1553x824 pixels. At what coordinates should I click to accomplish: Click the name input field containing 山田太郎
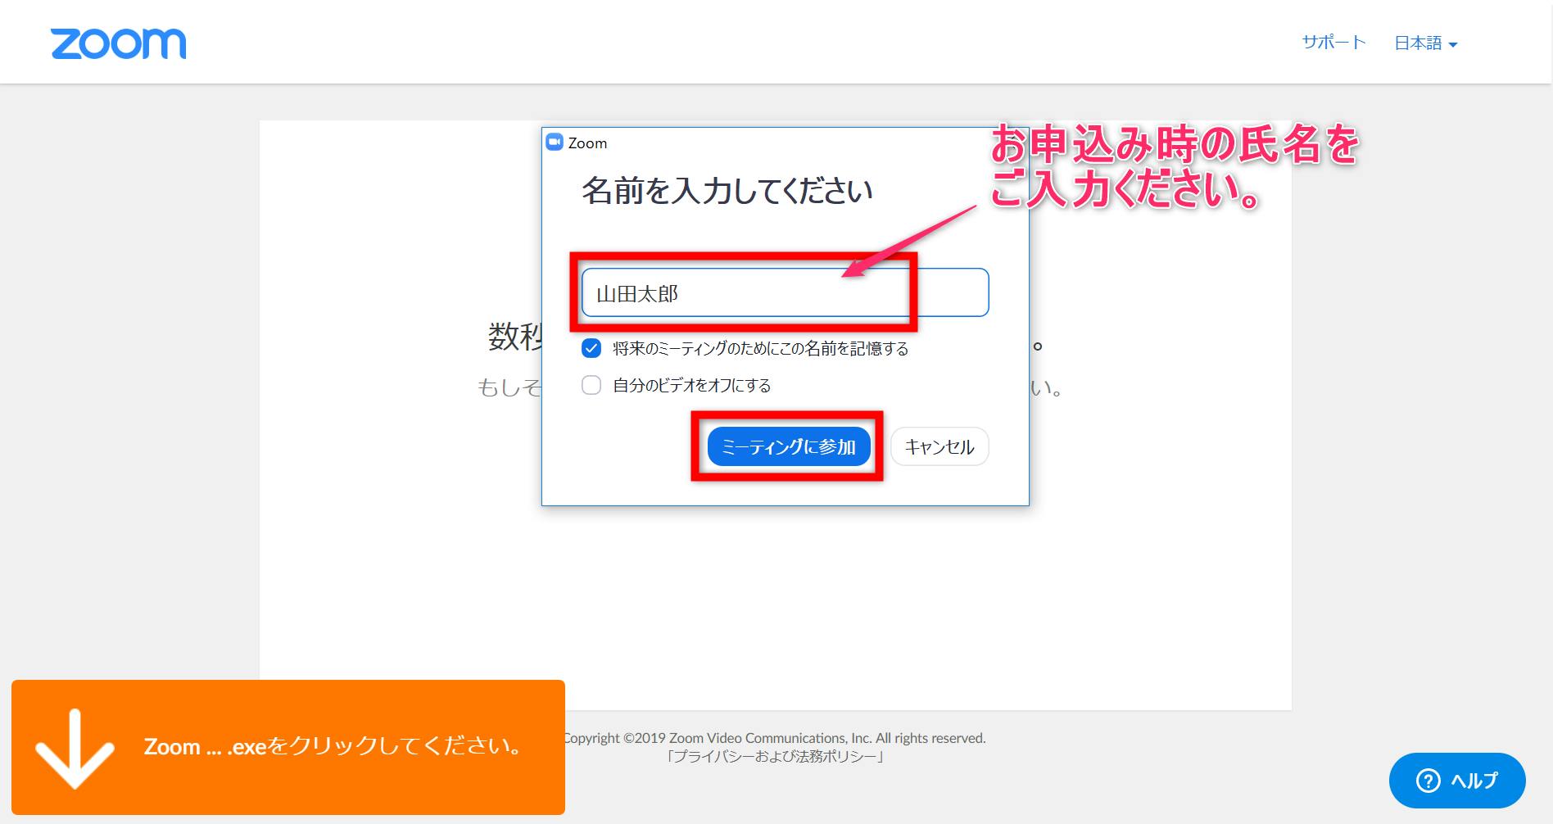click(784, 292)
